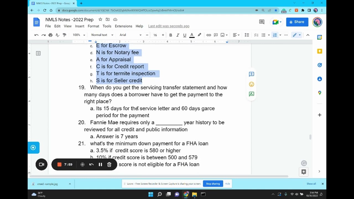Add emoji reaction from margin

(x=251, y=84)
